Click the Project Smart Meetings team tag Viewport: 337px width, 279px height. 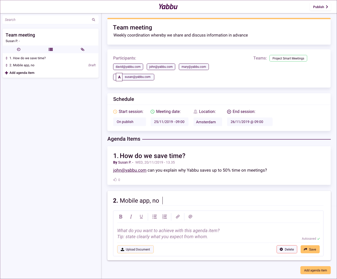288,58
